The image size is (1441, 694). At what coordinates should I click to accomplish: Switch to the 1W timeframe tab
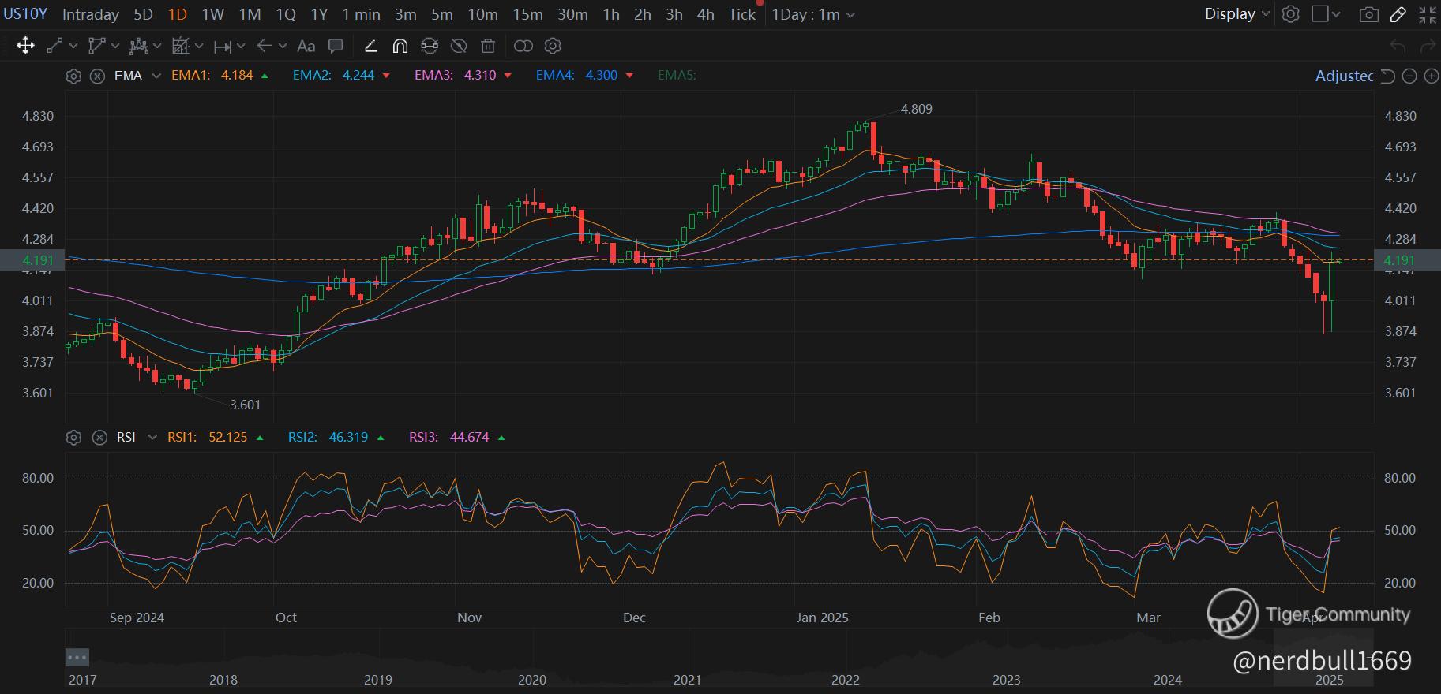(x=212, y=14)
